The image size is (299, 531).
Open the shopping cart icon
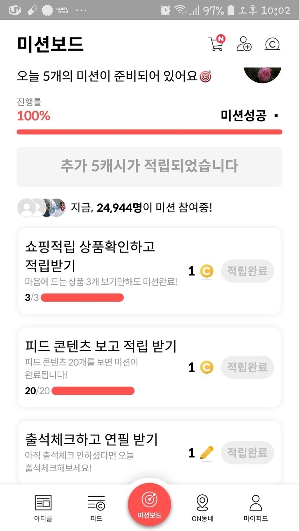(x=216, y=44)
